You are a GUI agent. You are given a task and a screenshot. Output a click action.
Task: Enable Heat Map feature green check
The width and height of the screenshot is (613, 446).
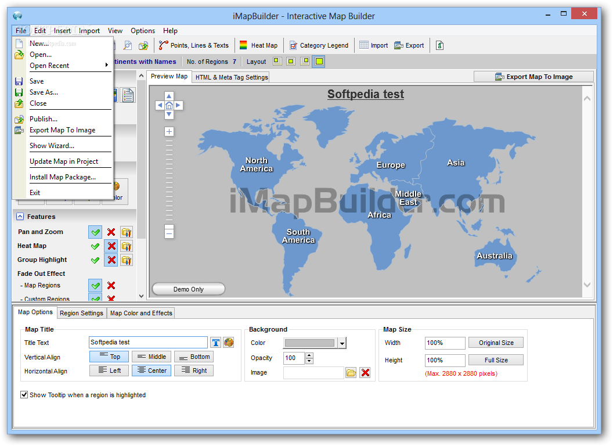click(95, 246)
